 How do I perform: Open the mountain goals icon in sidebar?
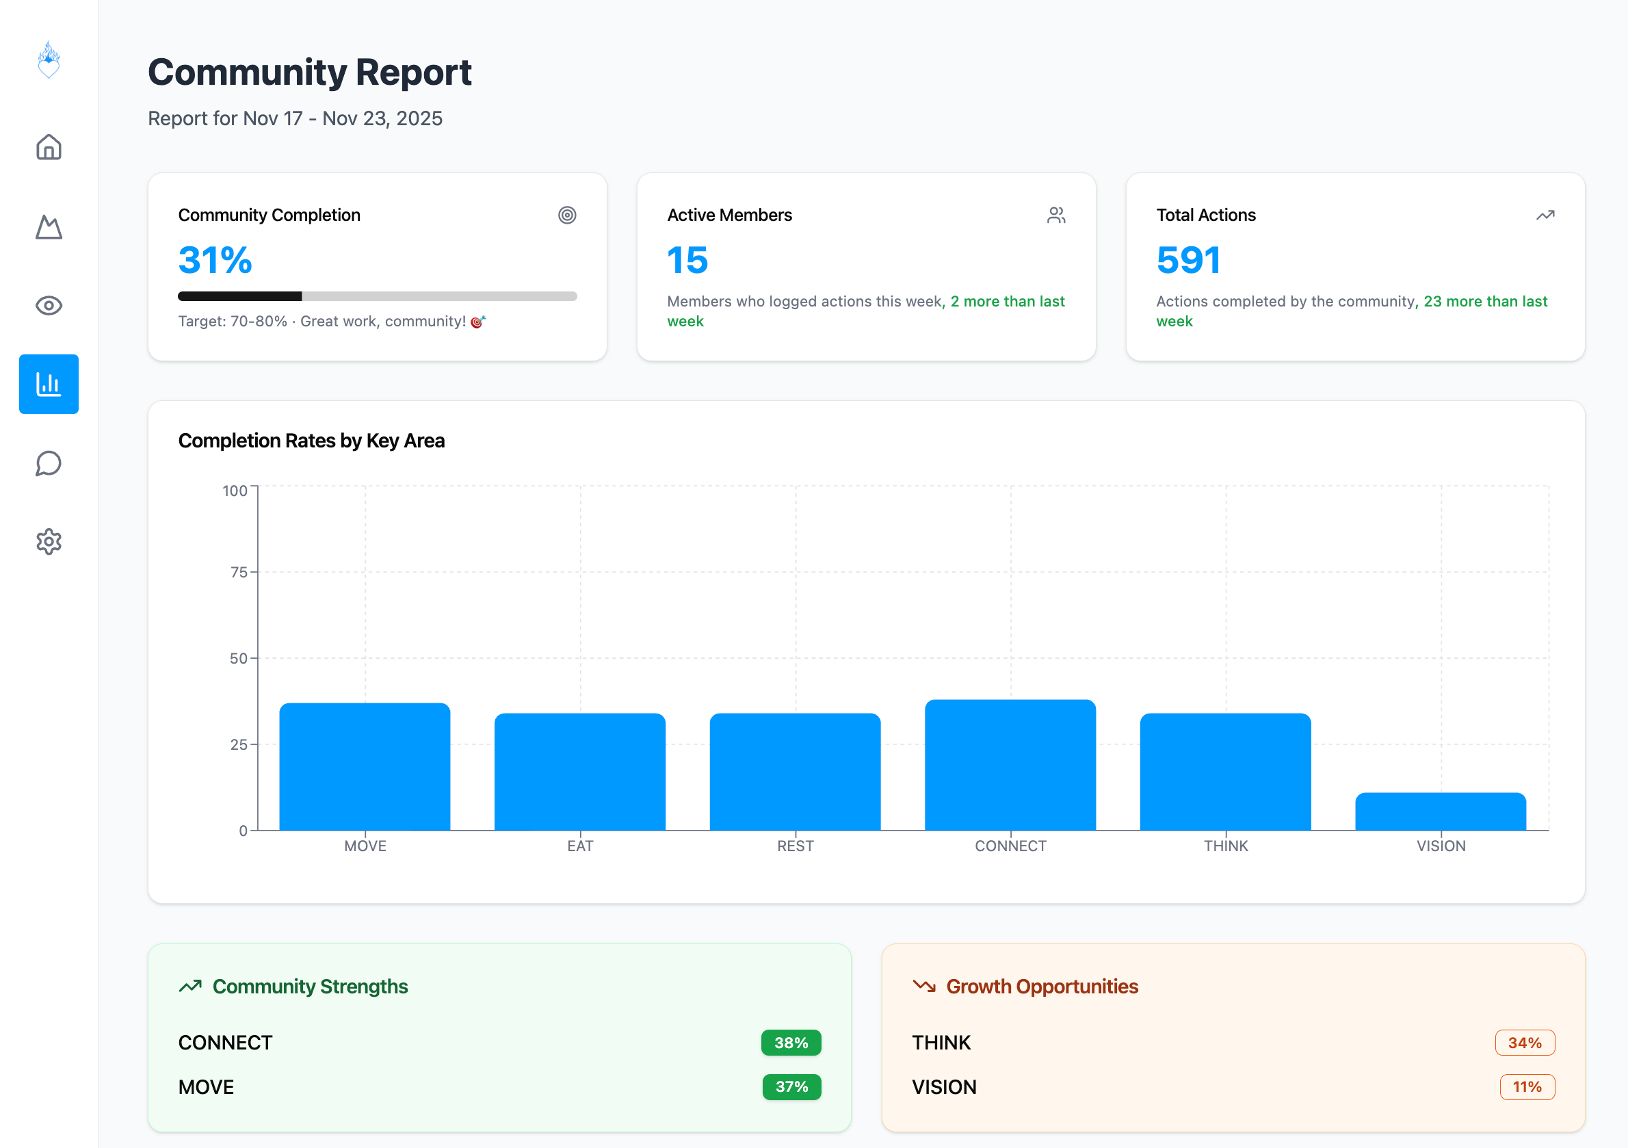[x=48, y=227]
